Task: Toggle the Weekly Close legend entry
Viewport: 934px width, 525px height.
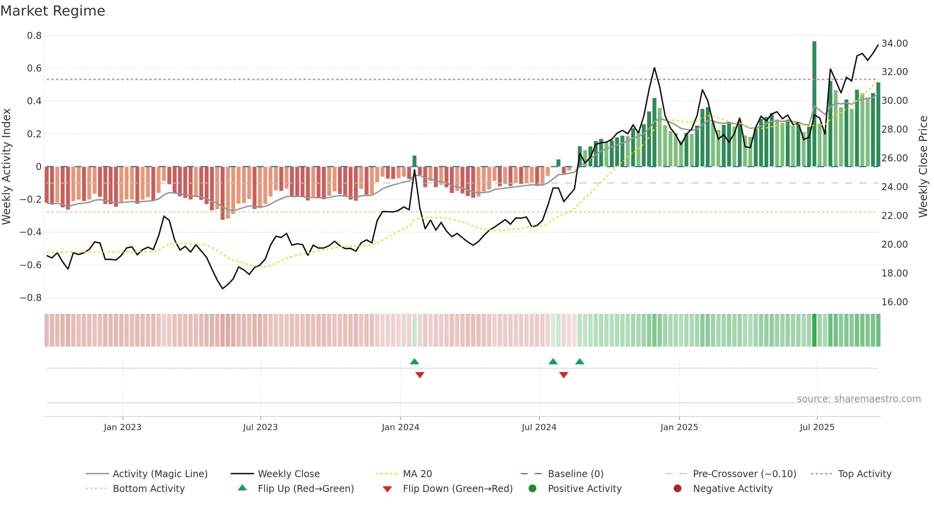Action: pyautogui.click(x=275, y=474)
